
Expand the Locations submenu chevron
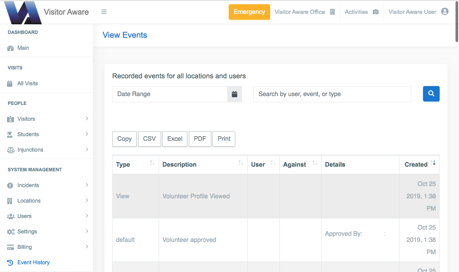pos(87,200)
